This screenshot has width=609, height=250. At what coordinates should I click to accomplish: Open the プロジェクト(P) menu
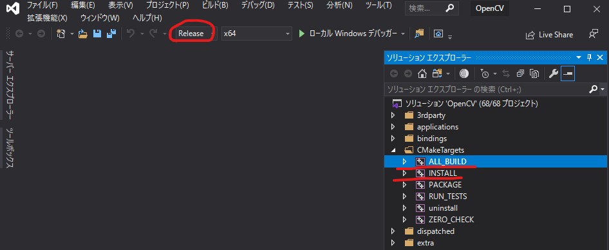pos(167,6)
